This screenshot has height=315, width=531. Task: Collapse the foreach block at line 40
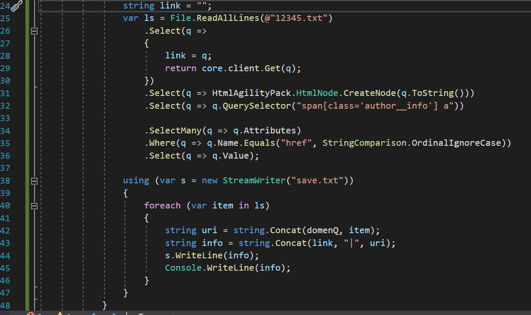(35, 205)
